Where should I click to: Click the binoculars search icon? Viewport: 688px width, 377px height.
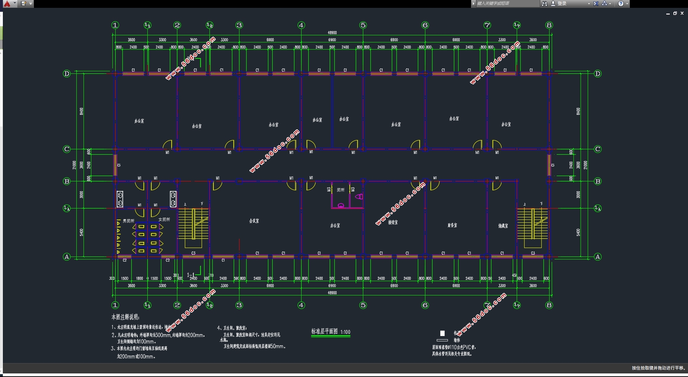pos(544,4)
